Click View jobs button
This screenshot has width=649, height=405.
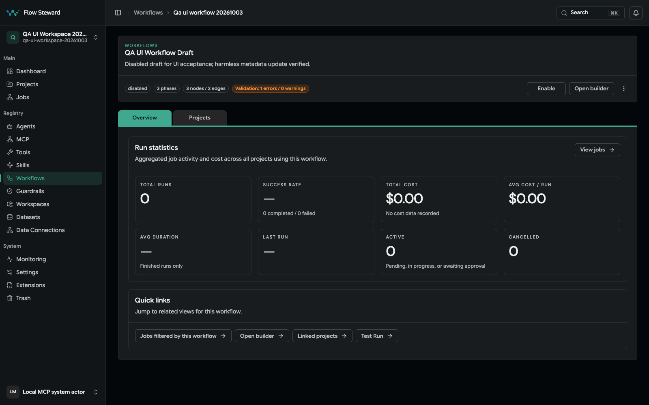(x=597, y=150)
